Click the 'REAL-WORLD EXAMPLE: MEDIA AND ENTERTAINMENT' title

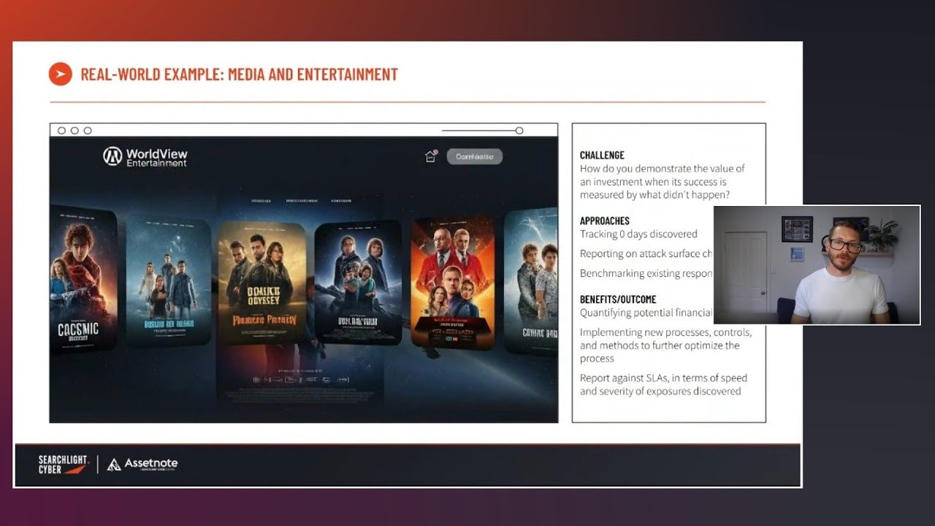240,74
